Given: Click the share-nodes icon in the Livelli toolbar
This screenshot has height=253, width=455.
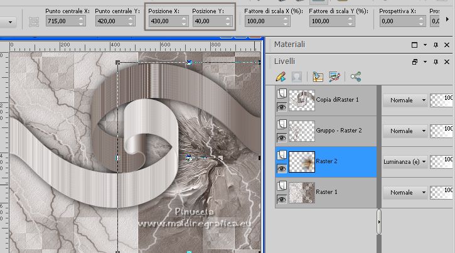Looking at the screenshot, I should coord(356,77).
